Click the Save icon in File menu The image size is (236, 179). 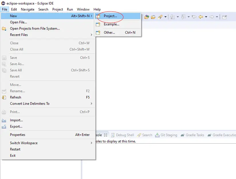click(x=4, y=58)
